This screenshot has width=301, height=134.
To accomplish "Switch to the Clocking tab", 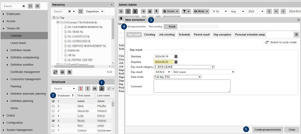I will tap(149, 35).
